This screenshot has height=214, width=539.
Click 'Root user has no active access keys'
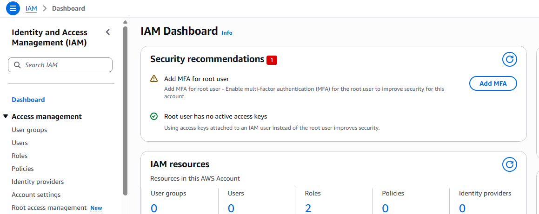215,116
